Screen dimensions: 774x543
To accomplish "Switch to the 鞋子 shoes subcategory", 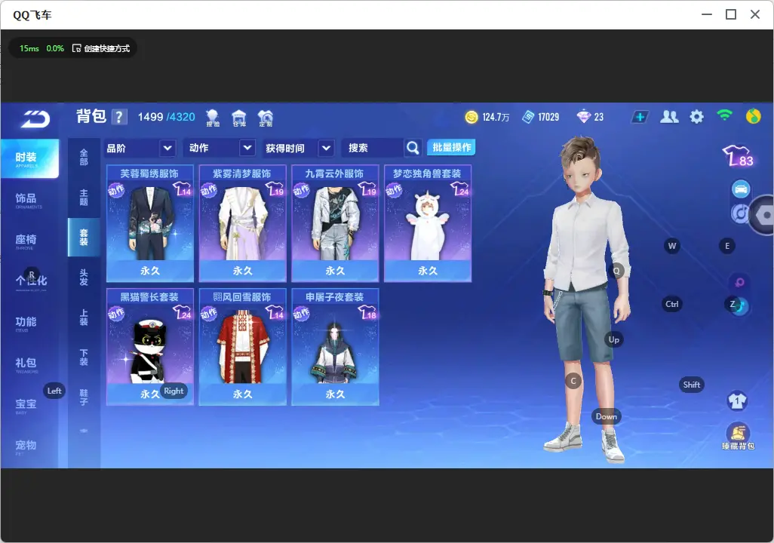I will (x=84, y=397).
